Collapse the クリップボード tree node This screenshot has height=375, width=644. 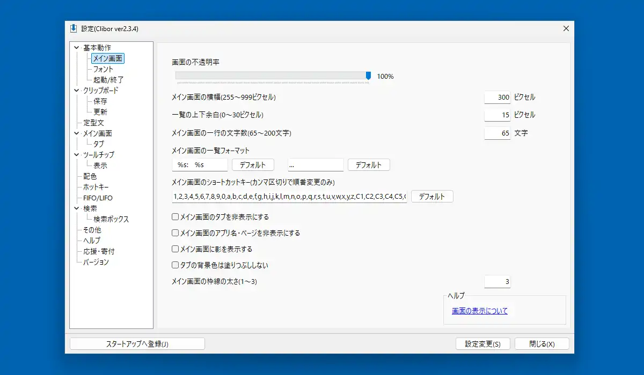(x=77, y=91)
